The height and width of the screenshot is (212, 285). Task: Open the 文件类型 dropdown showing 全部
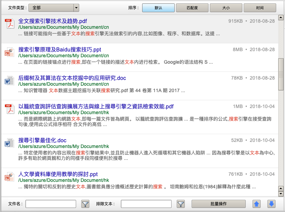(x=53, y=7)
